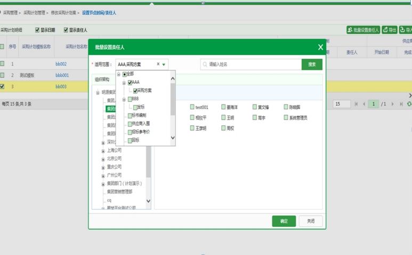Click the search magnifier icon in name field
Viewport: 412px width, 255px height.
[x=205, y=65]
